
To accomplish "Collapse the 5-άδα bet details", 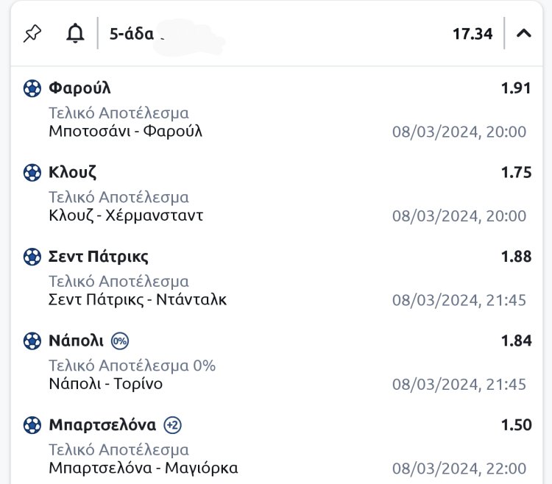I will (x=523, y=33).
